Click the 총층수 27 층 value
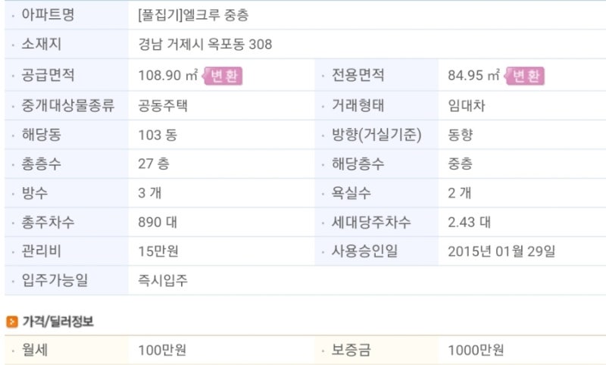Viewport: 606px width, 365px height. [154, 164]
